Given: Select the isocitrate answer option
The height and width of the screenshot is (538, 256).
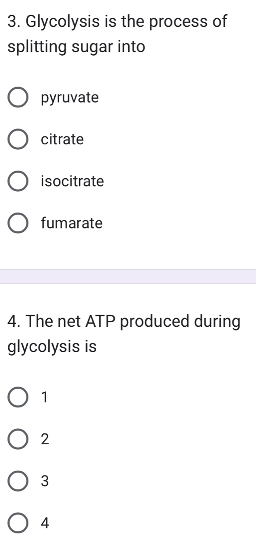Looking at the screenshot, I should coord(18,181).
